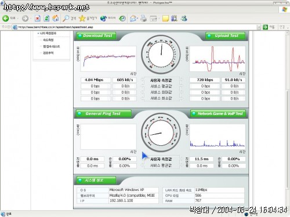Select the 11.5 ms latency value
This screenshot has height=217, width=290.
click(201, 159)
